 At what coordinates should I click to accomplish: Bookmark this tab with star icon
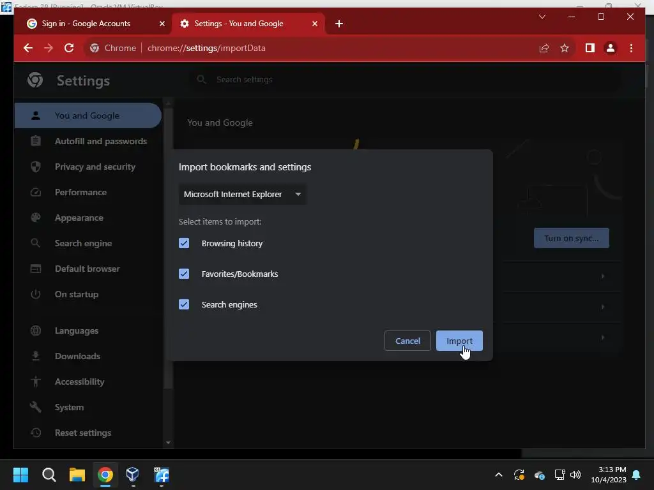click(565, 48)
